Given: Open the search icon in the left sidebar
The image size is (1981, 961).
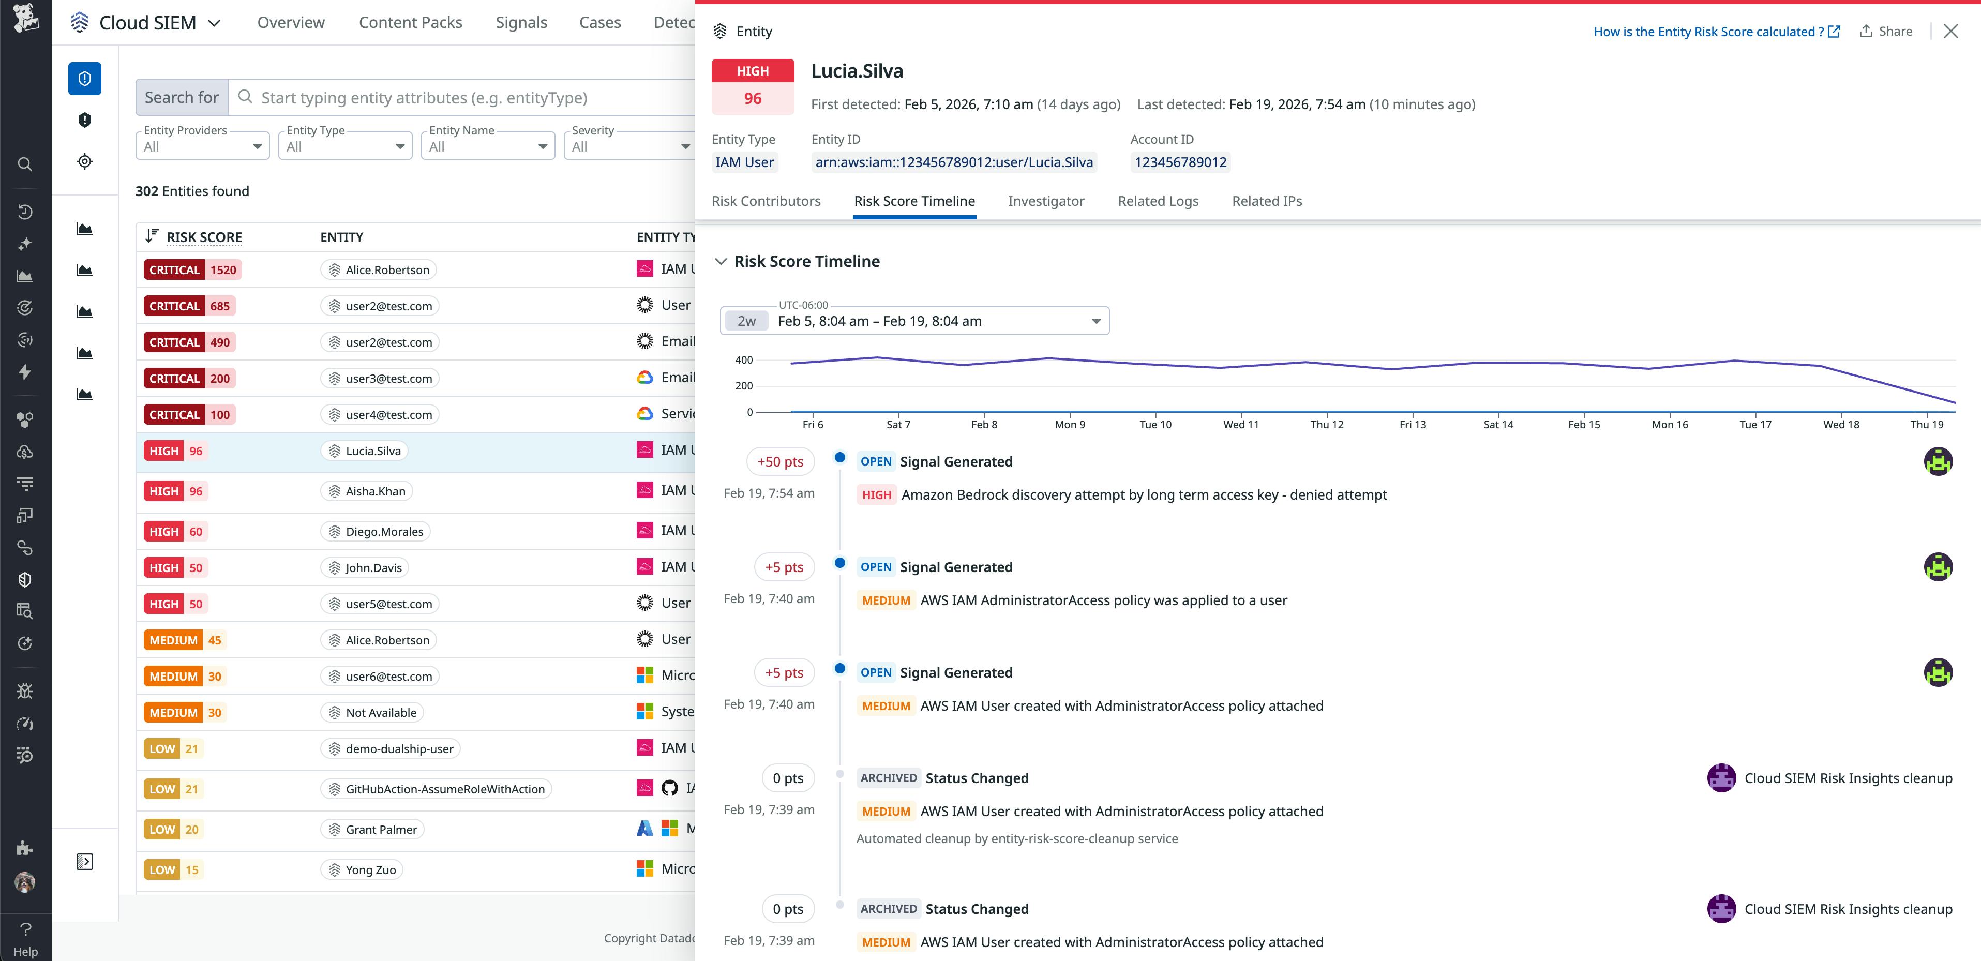Looking at the screenshot, I should point(25,164).
